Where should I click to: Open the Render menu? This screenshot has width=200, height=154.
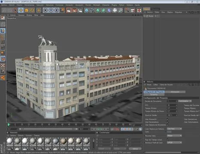[88, 5]
